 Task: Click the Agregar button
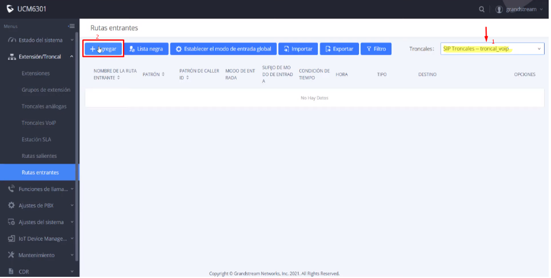point(103,49)
